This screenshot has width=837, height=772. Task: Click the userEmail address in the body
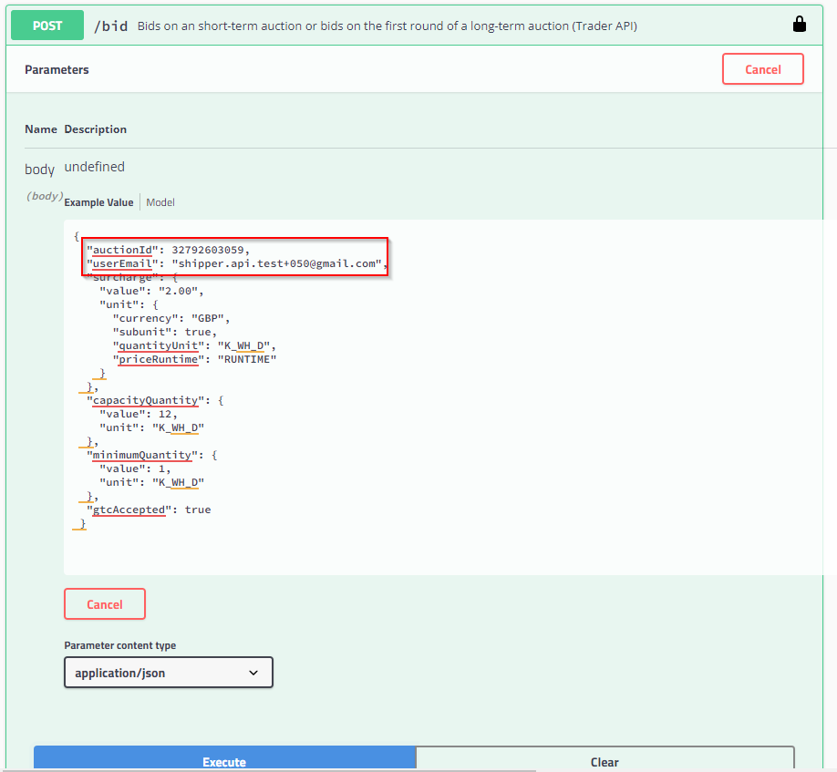(x=277, y=263)
